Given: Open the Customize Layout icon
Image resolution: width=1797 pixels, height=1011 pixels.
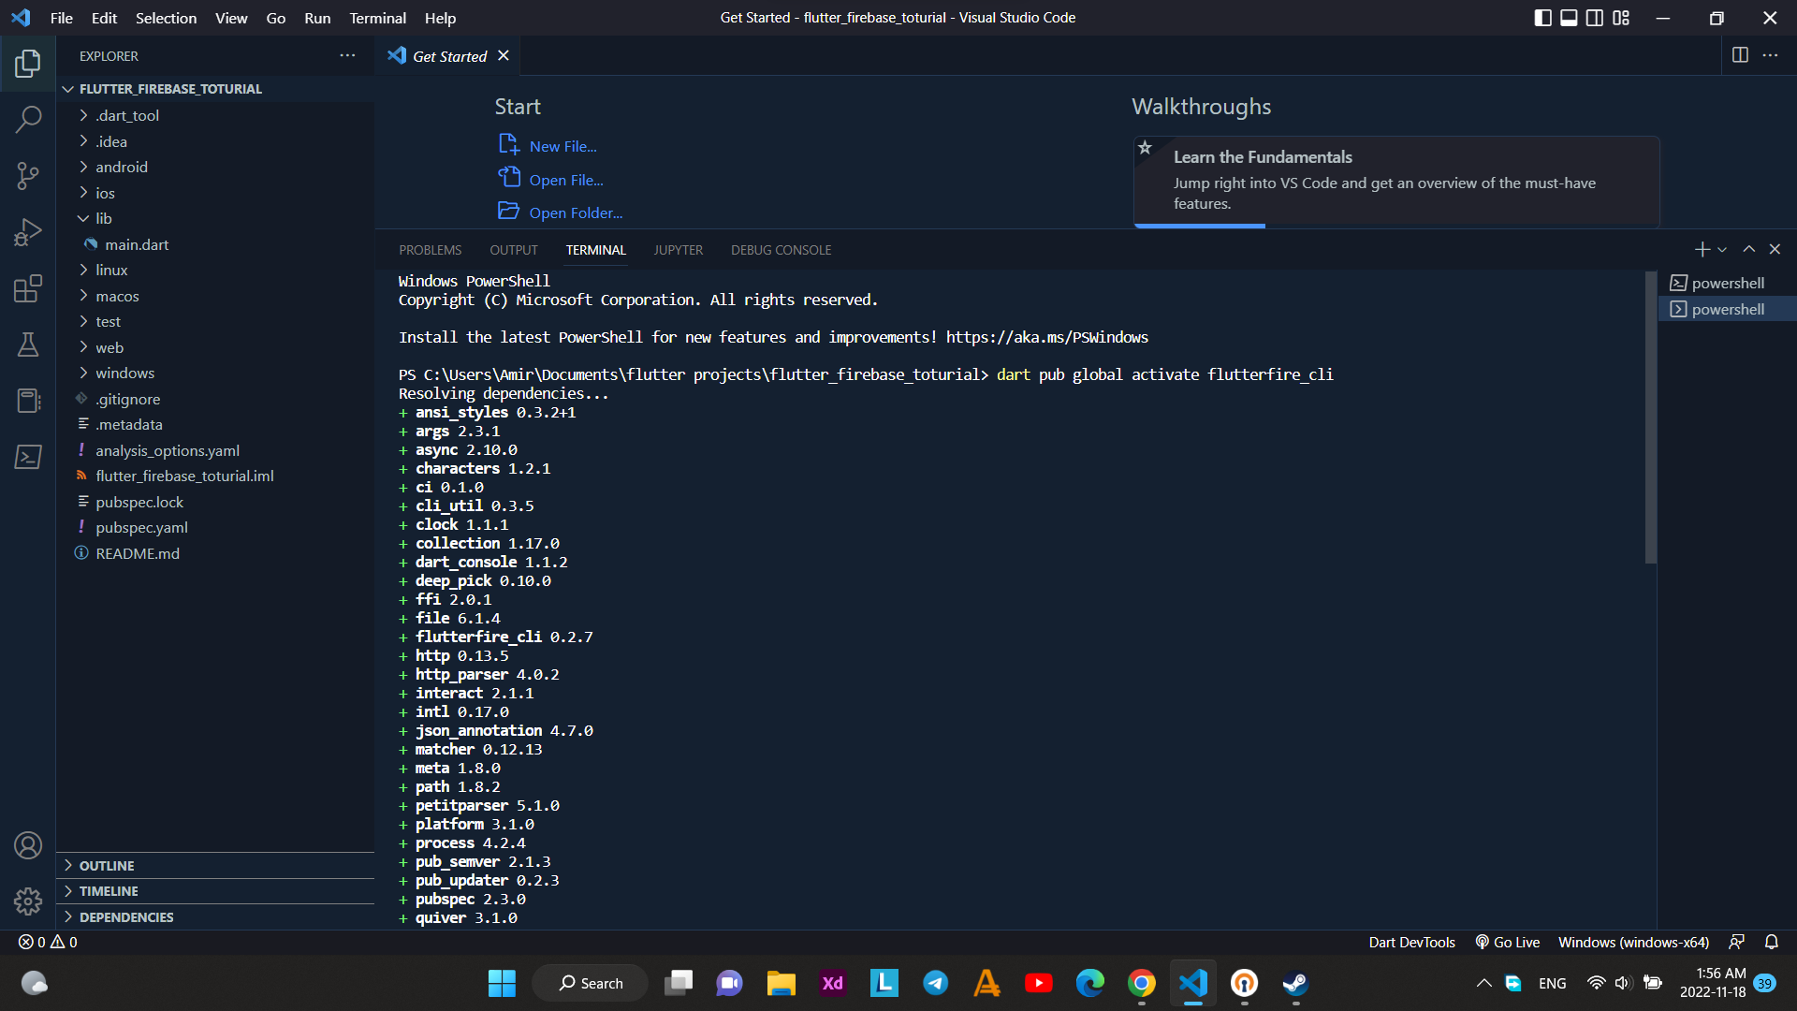Looking at the screenshot, I should [1621, 18].
